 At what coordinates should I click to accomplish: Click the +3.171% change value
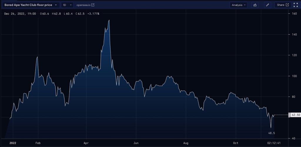pos(93,14)
